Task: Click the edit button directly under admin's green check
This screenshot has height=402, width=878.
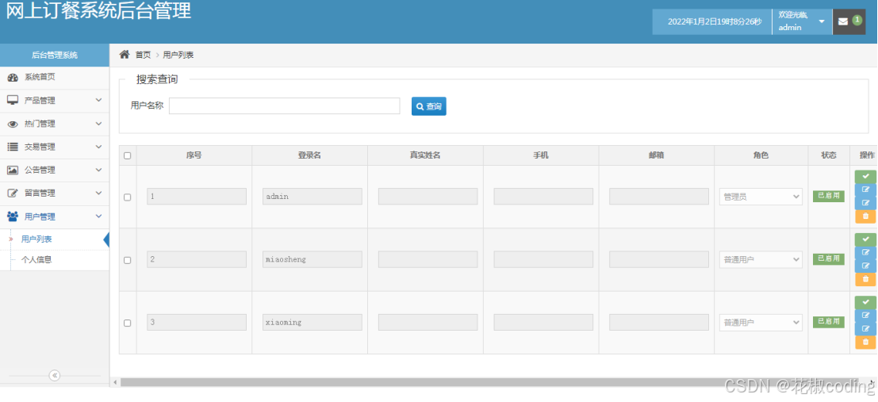Action: coord(865,190)
